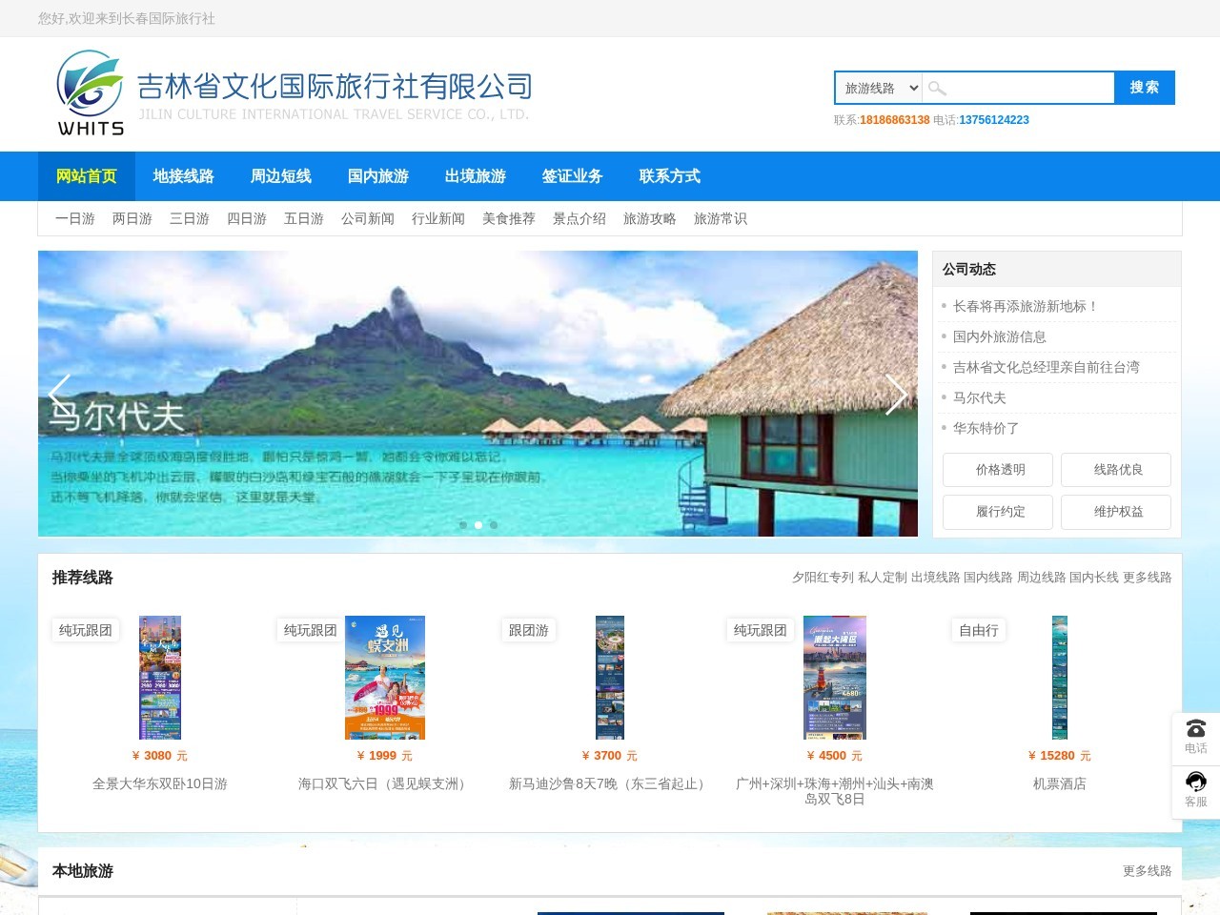Screen dimensions: 1220x915
Task: Click the WHITS company logo
Action: coord(91,91)
